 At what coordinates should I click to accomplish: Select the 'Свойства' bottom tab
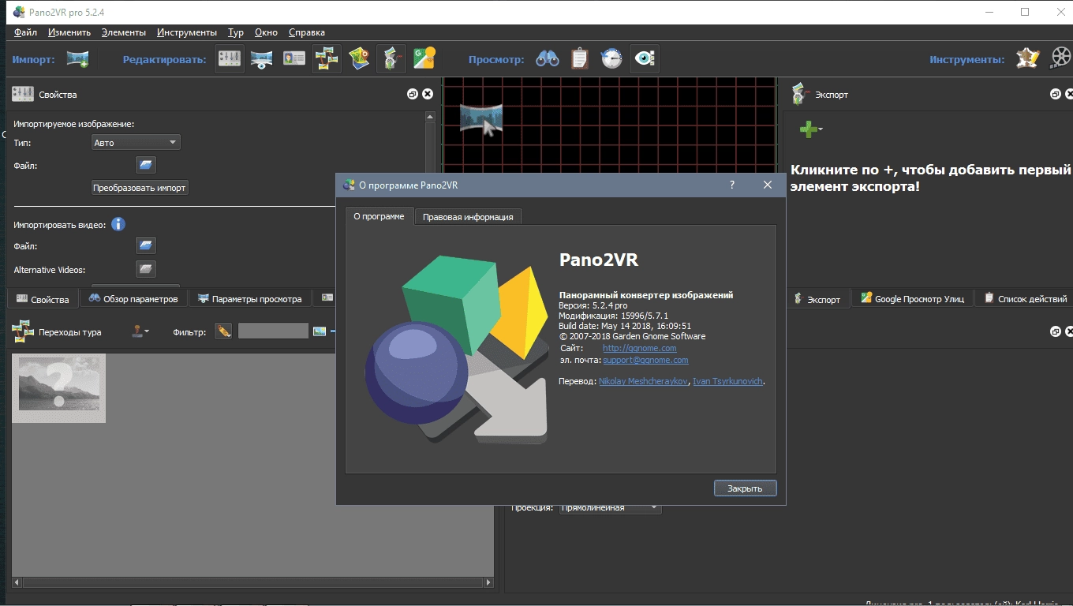click(44, 299)
